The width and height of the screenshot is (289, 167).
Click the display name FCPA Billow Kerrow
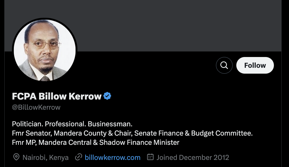tap(57, 96)
